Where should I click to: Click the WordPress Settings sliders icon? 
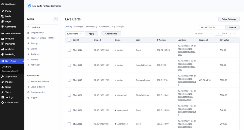tap(3, 97)
